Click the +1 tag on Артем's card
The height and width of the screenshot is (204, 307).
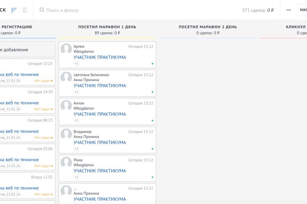[x=76, y=63]
